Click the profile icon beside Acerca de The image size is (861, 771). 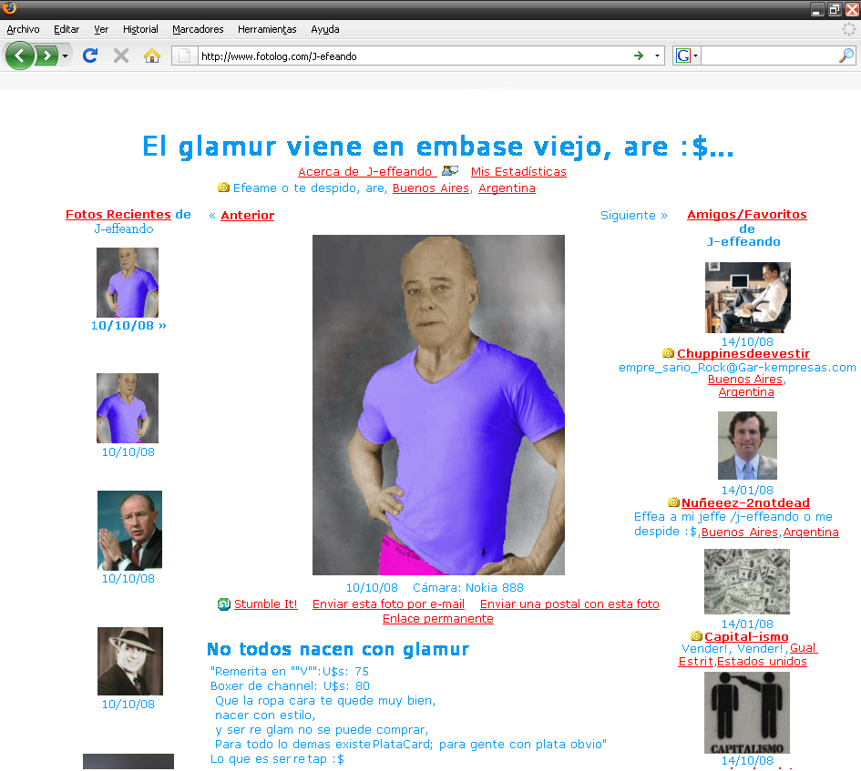tap(450, 170)
